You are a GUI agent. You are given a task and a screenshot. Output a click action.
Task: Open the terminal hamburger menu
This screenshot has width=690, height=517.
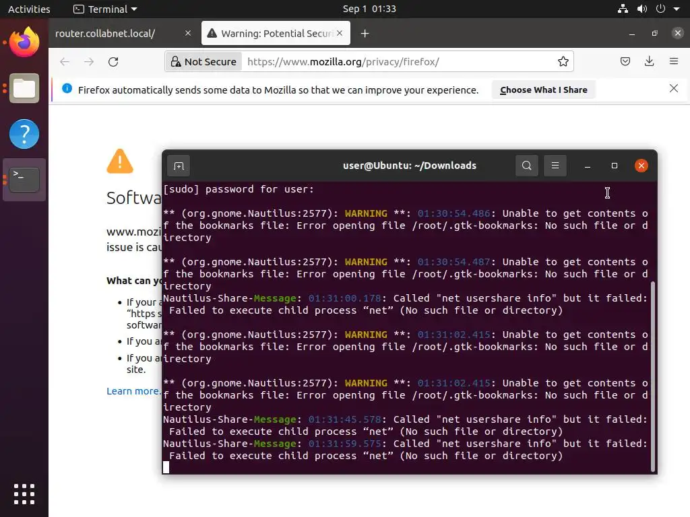(555, 166)
